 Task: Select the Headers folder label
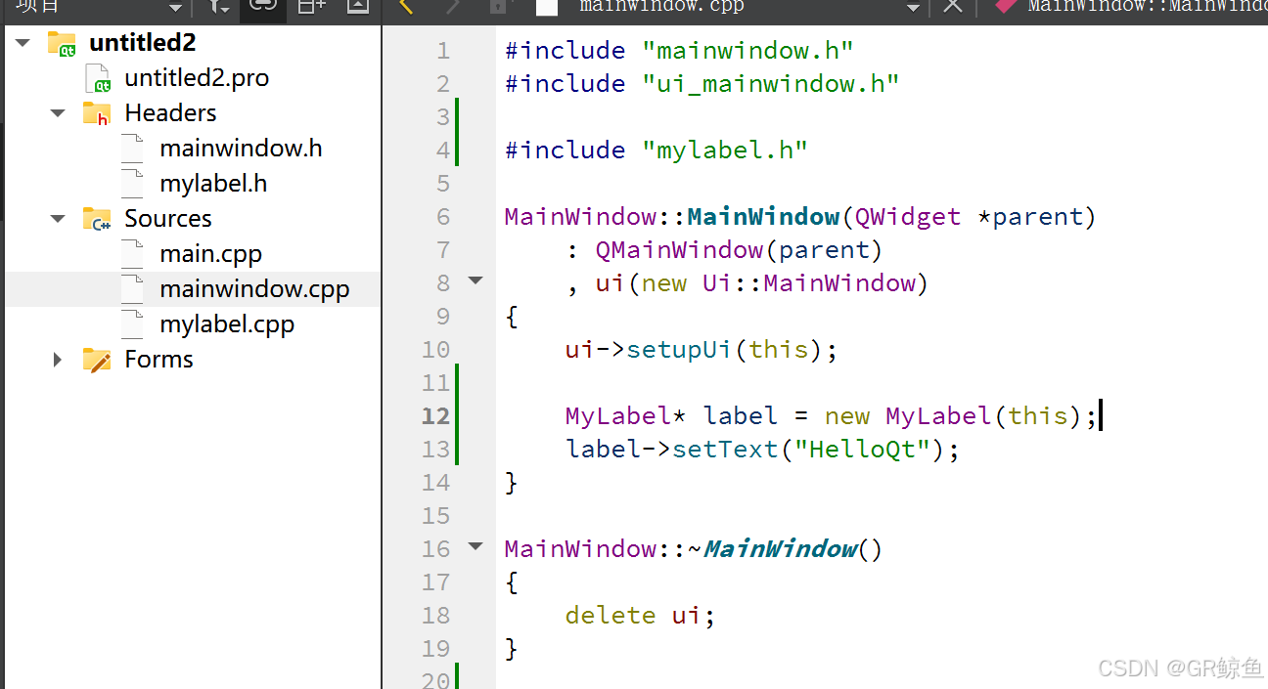point(170,113)
